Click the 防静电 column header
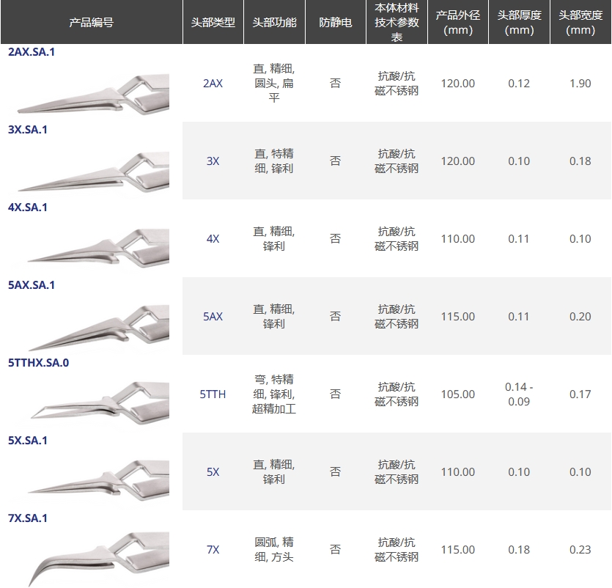This screenshot has height=588, width=612. point(335,22)
